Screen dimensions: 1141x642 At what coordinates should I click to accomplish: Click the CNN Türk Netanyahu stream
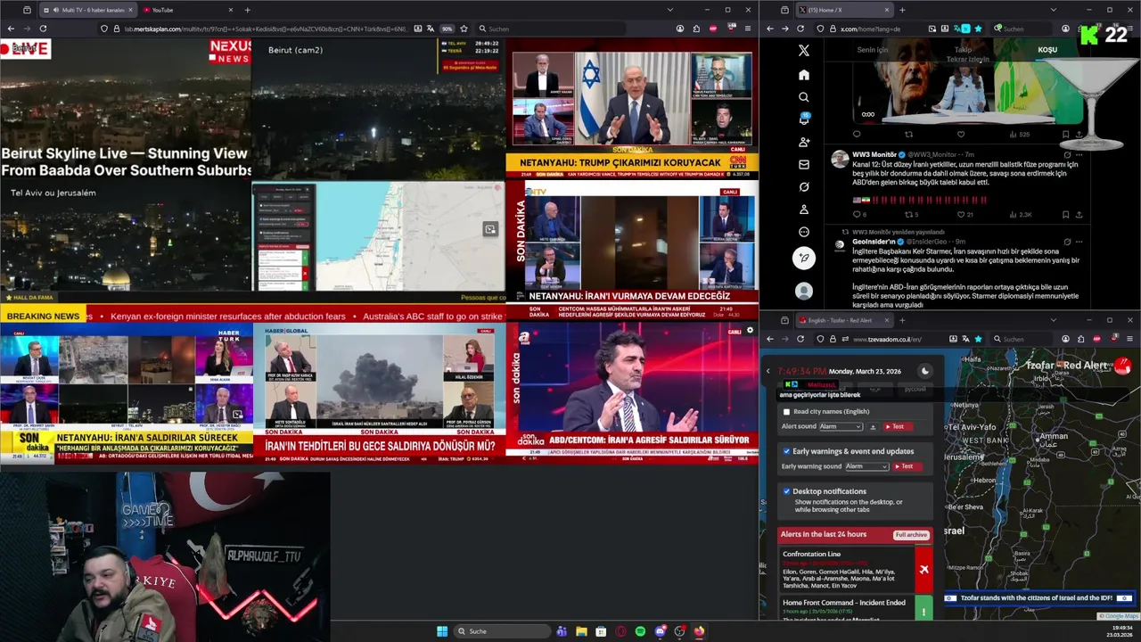(632, 109)
